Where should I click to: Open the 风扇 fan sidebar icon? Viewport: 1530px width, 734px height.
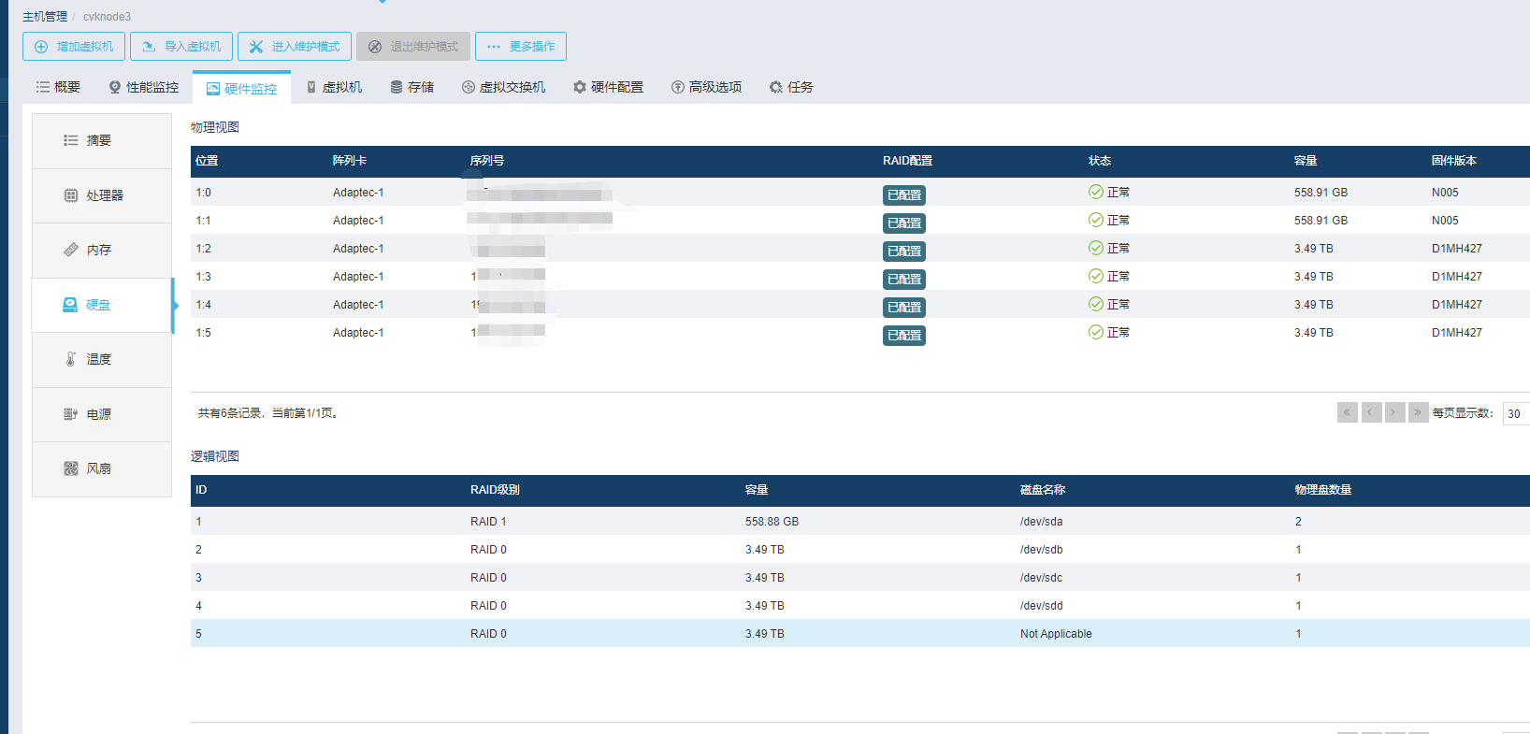[71, 468]
